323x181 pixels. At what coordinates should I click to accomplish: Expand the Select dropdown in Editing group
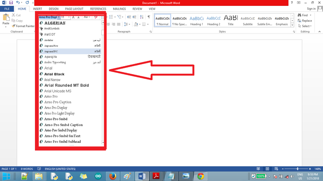(305, 26)
